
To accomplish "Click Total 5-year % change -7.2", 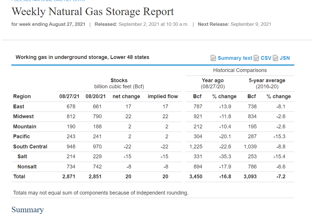I will pos(281,177).
